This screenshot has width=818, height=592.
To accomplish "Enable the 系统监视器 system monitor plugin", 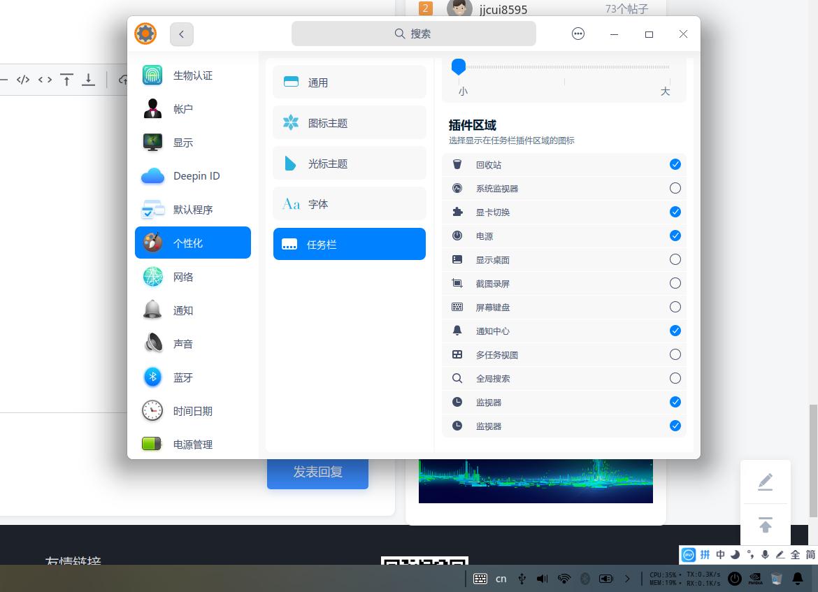I will pos(675,188).
